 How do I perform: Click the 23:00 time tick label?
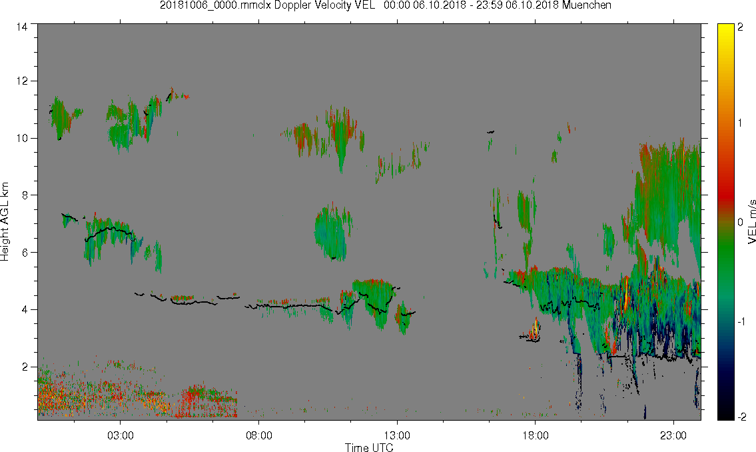point(673,435)
